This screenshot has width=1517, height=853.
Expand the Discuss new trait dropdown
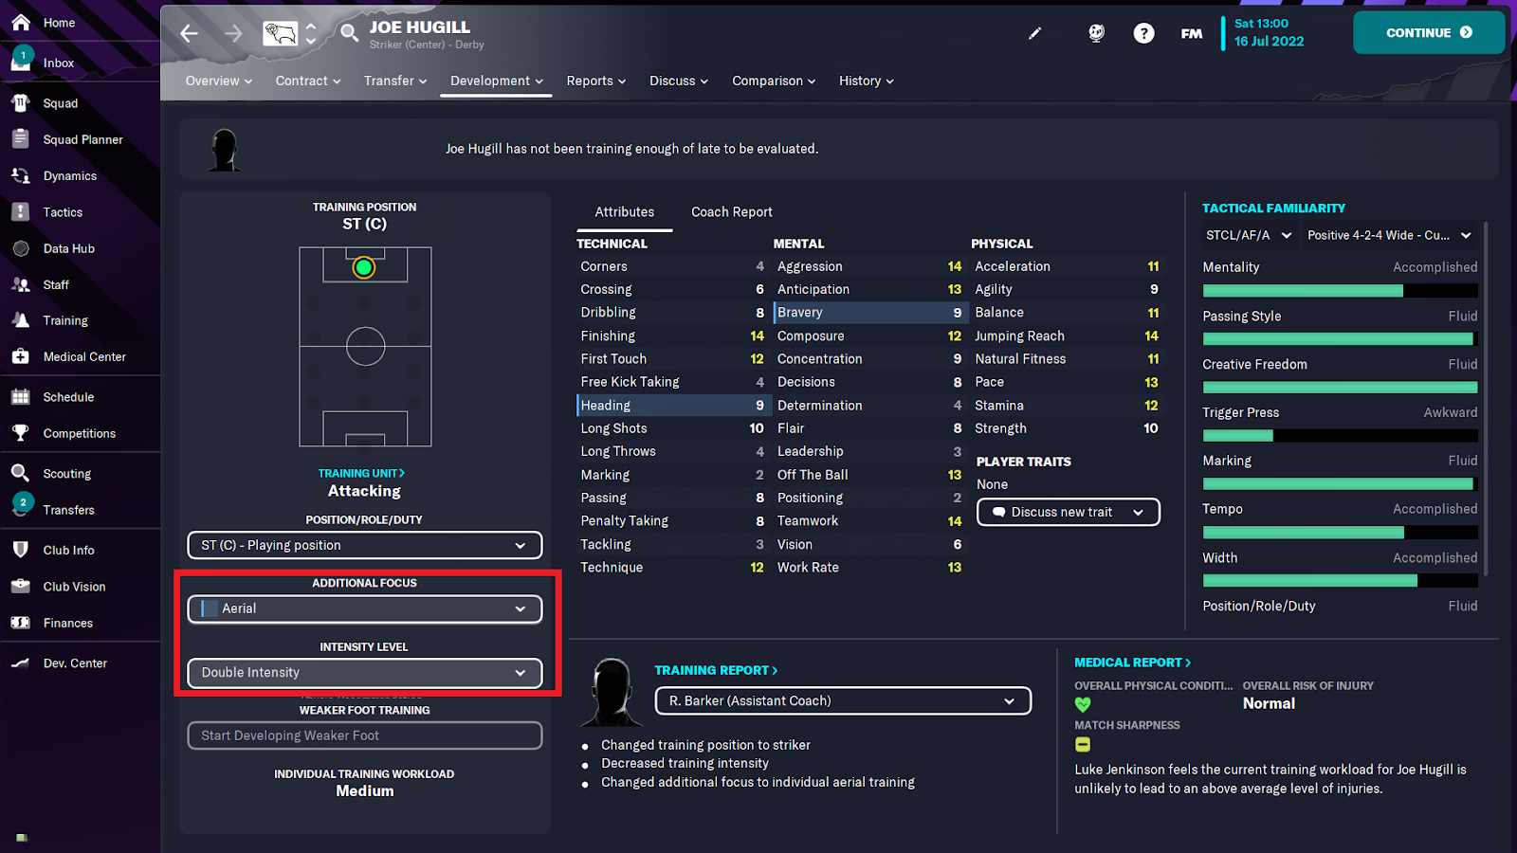coord(1069,512)
